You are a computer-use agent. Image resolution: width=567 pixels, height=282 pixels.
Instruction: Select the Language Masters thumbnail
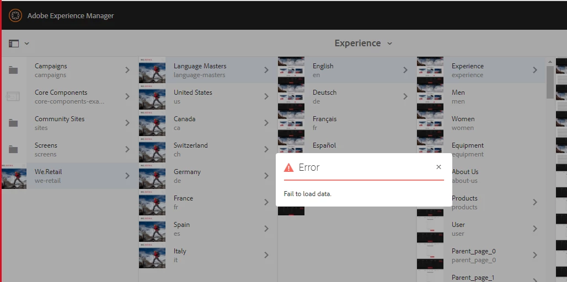pos(152,70)
